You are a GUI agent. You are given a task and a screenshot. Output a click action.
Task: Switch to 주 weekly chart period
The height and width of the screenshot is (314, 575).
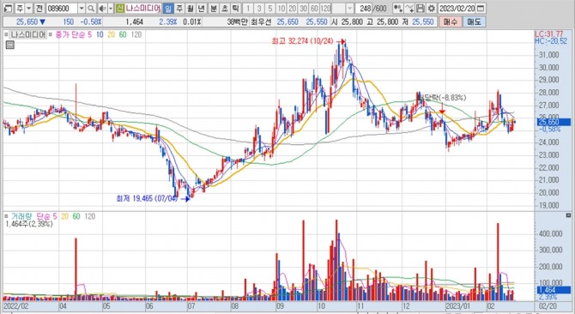click(x=179, y=8)
